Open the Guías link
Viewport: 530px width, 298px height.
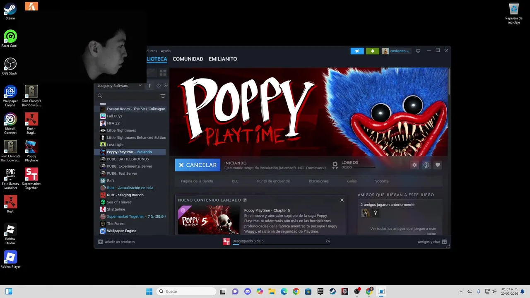(x=352, y=181)
